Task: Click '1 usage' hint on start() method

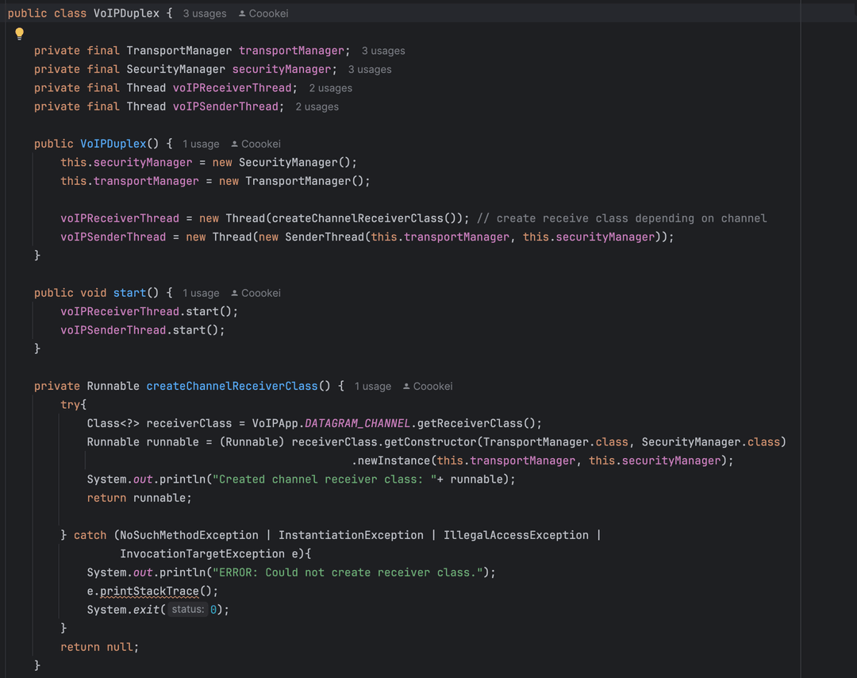Action: [x=201, y=294]
